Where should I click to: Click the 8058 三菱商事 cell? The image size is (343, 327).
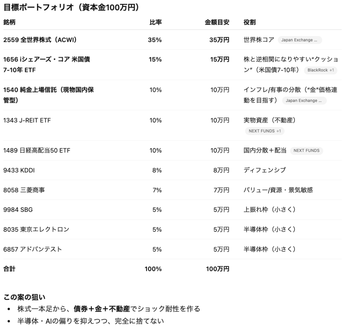click(x=24, y=190)
